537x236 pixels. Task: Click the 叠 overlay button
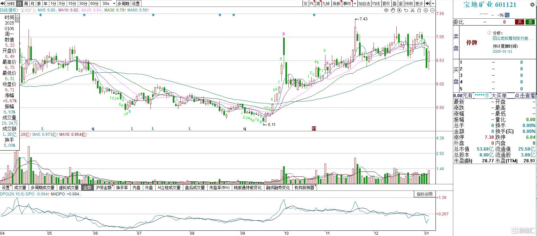(x=394, y=4)
